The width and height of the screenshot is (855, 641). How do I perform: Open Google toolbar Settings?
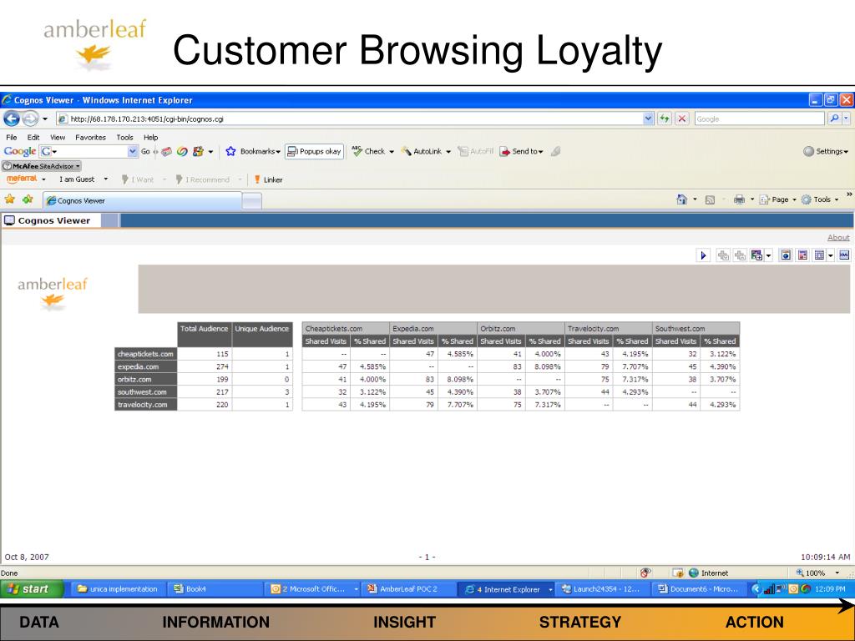[x=826, y=152]
